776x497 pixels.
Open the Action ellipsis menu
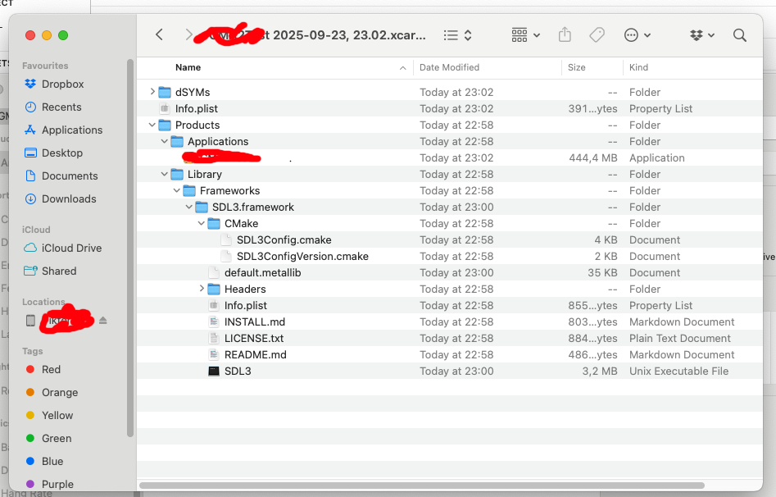(x=637, y=35)
